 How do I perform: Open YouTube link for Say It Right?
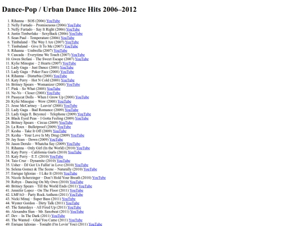coord(73,30)
